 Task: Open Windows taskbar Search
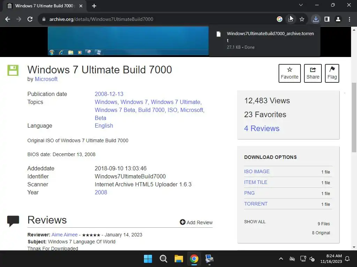(163, 259)
